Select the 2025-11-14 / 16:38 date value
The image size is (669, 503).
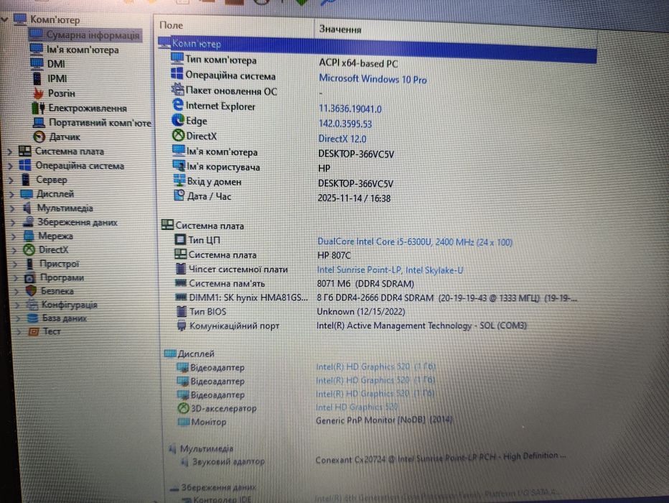354,198
